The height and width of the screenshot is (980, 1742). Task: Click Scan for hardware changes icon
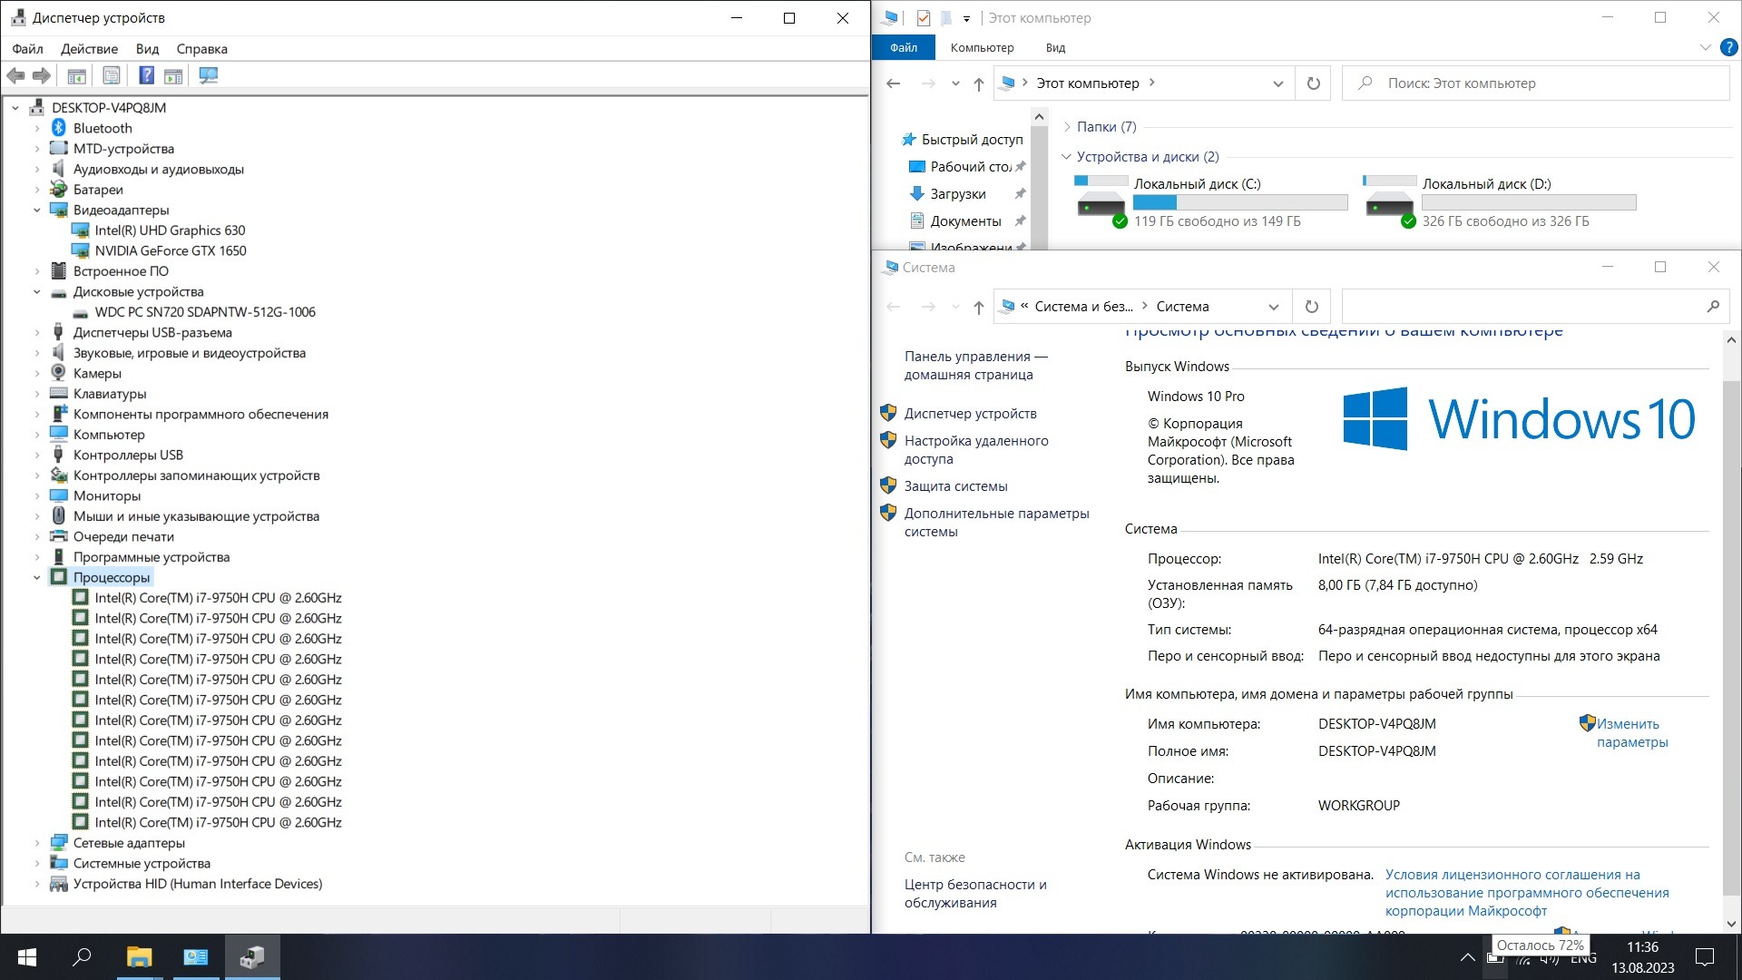pos(209,75)
